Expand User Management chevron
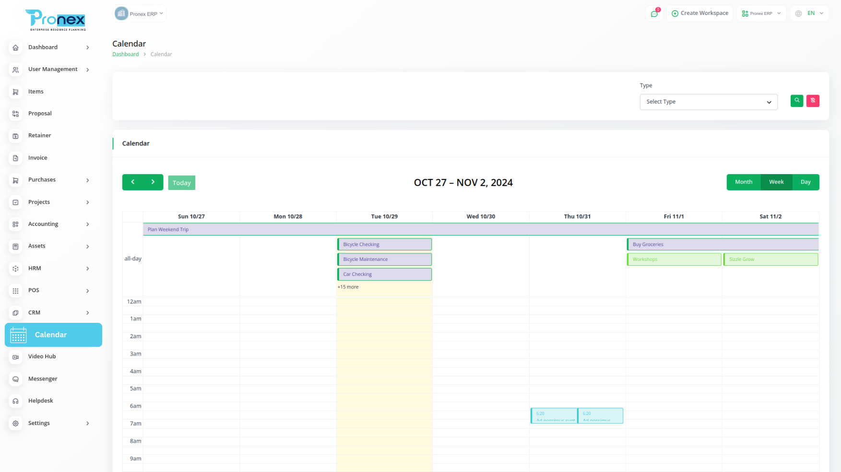Image resolution: width=841 pixels, height=472 pixels. [x=88, y=70]
